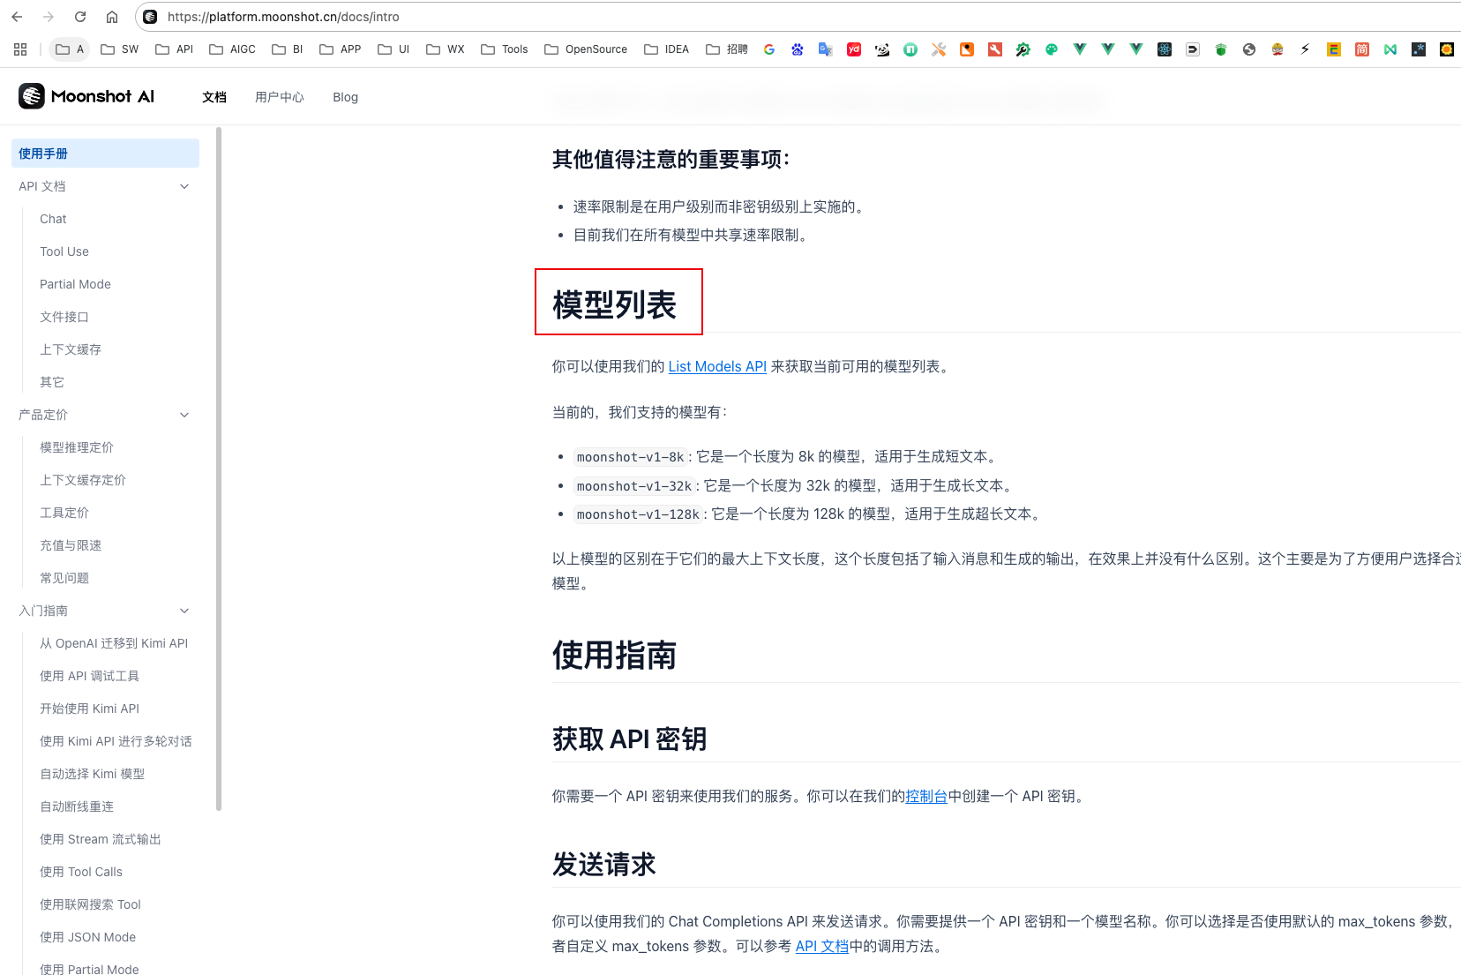
Task: Collapse the 产品定价 sidebar section
Action: pyautogui.click(x=184, y=415)
